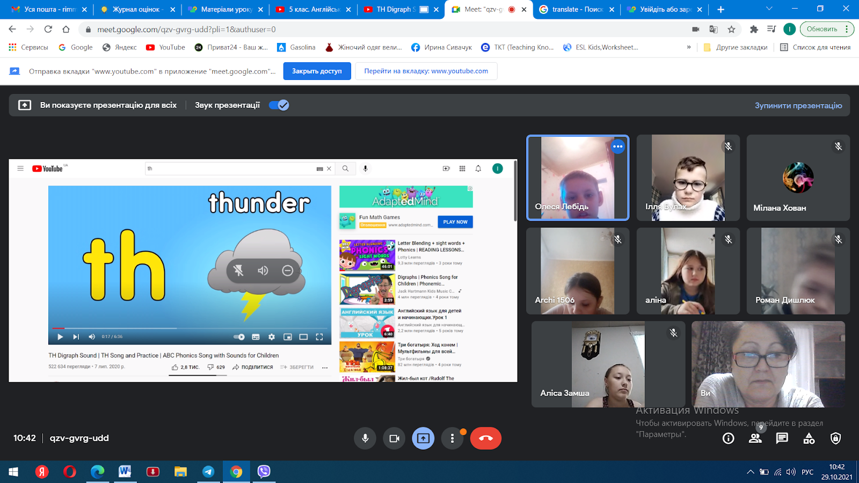This screenshot has width=859, height=483.
Task: Open Chrome three-dot menu beside Обновить
Action: click(847, 29)
